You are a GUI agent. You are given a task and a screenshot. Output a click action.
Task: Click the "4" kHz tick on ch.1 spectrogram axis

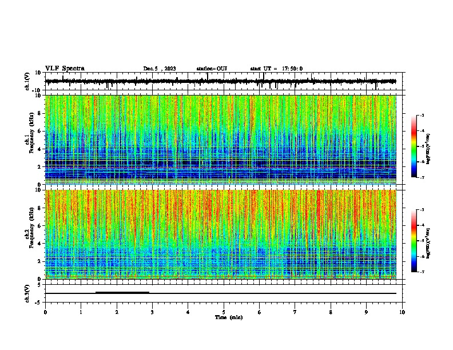point(40,149)
